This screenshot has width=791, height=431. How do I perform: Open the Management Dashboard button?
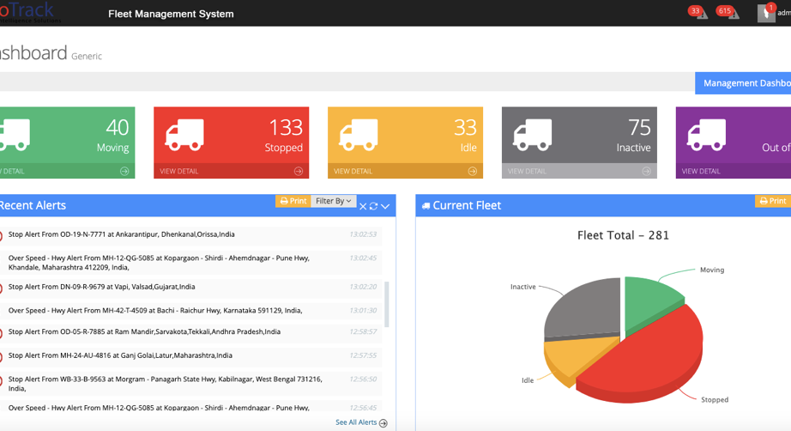coord(743,83)
